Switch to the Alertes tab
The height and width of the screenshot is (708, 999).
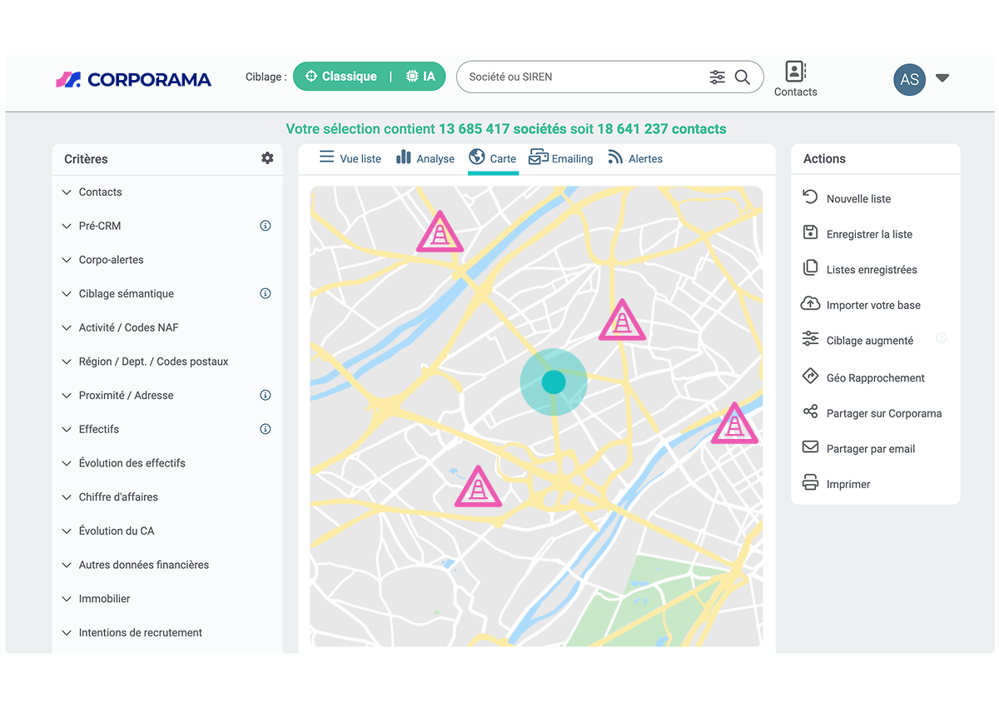(635, 158)
